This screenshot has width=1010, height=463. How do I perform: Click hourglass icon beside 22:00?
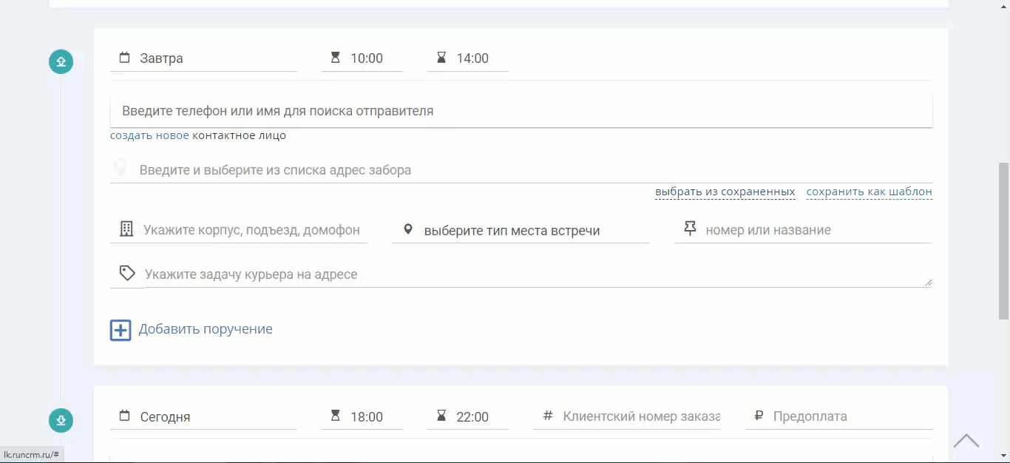click(x=441, y=416)
